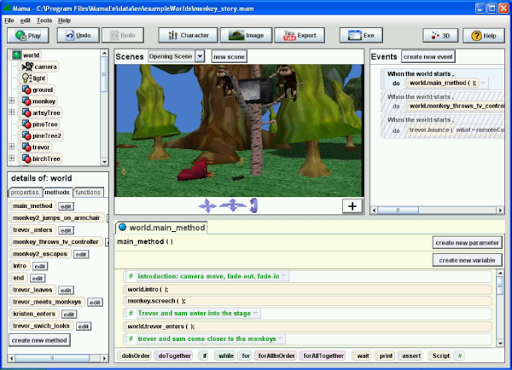
Task: Switch to 3D mode button
Action: [440, 36]
